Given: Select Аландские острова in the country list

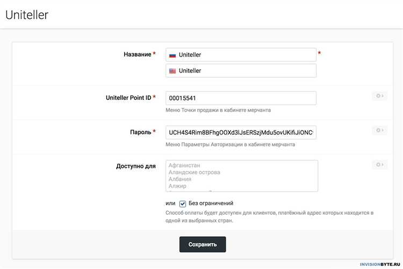Looking at the screenshot, I should (195, 172).
